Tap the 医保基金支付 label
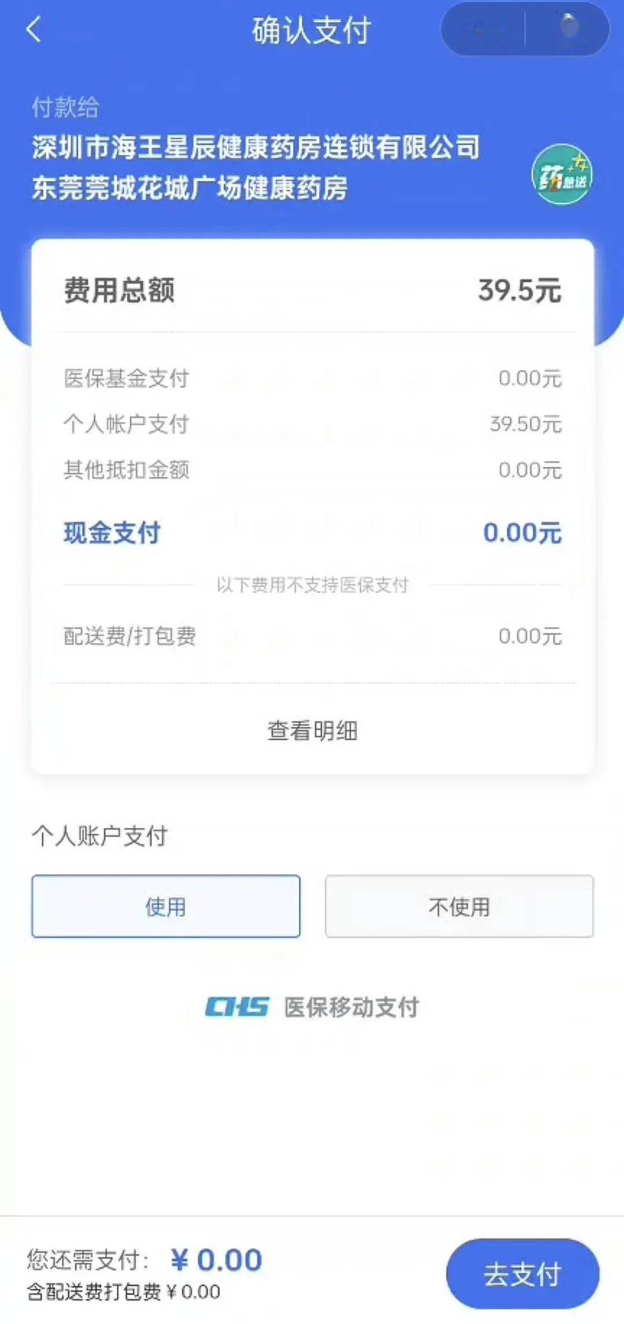624x1324 pixels. point(127,379)
